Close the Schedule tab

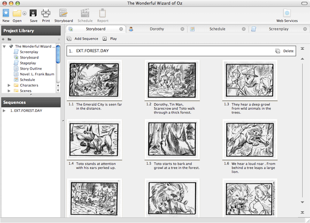244,29
